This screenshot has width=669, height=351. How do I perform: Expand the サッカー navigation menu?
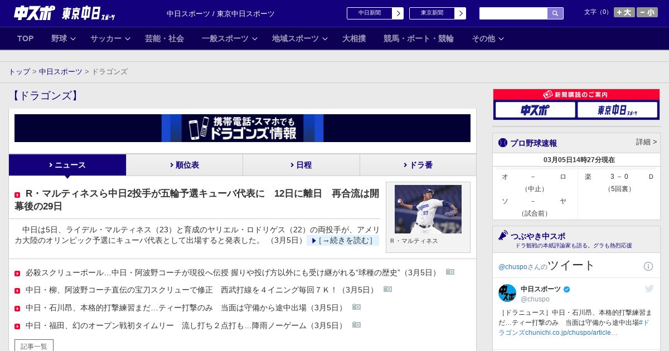point(110,38)
